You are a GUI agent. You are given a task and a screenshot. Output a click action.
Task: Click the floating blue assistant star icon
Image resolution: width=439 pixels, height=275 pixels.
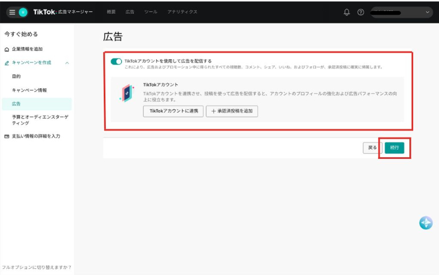(x=426, y=222)
